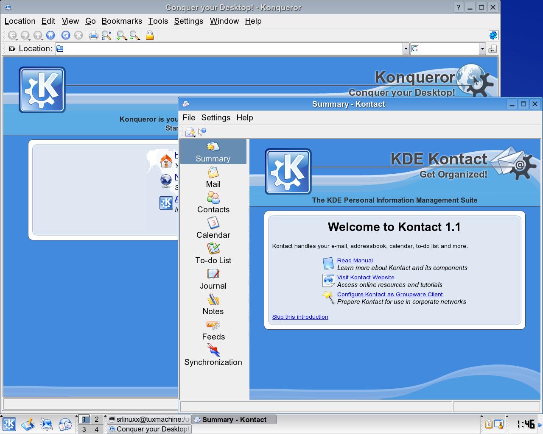Open Tools menu in Konqueror

pyautogui.click(x=158, y=21)
